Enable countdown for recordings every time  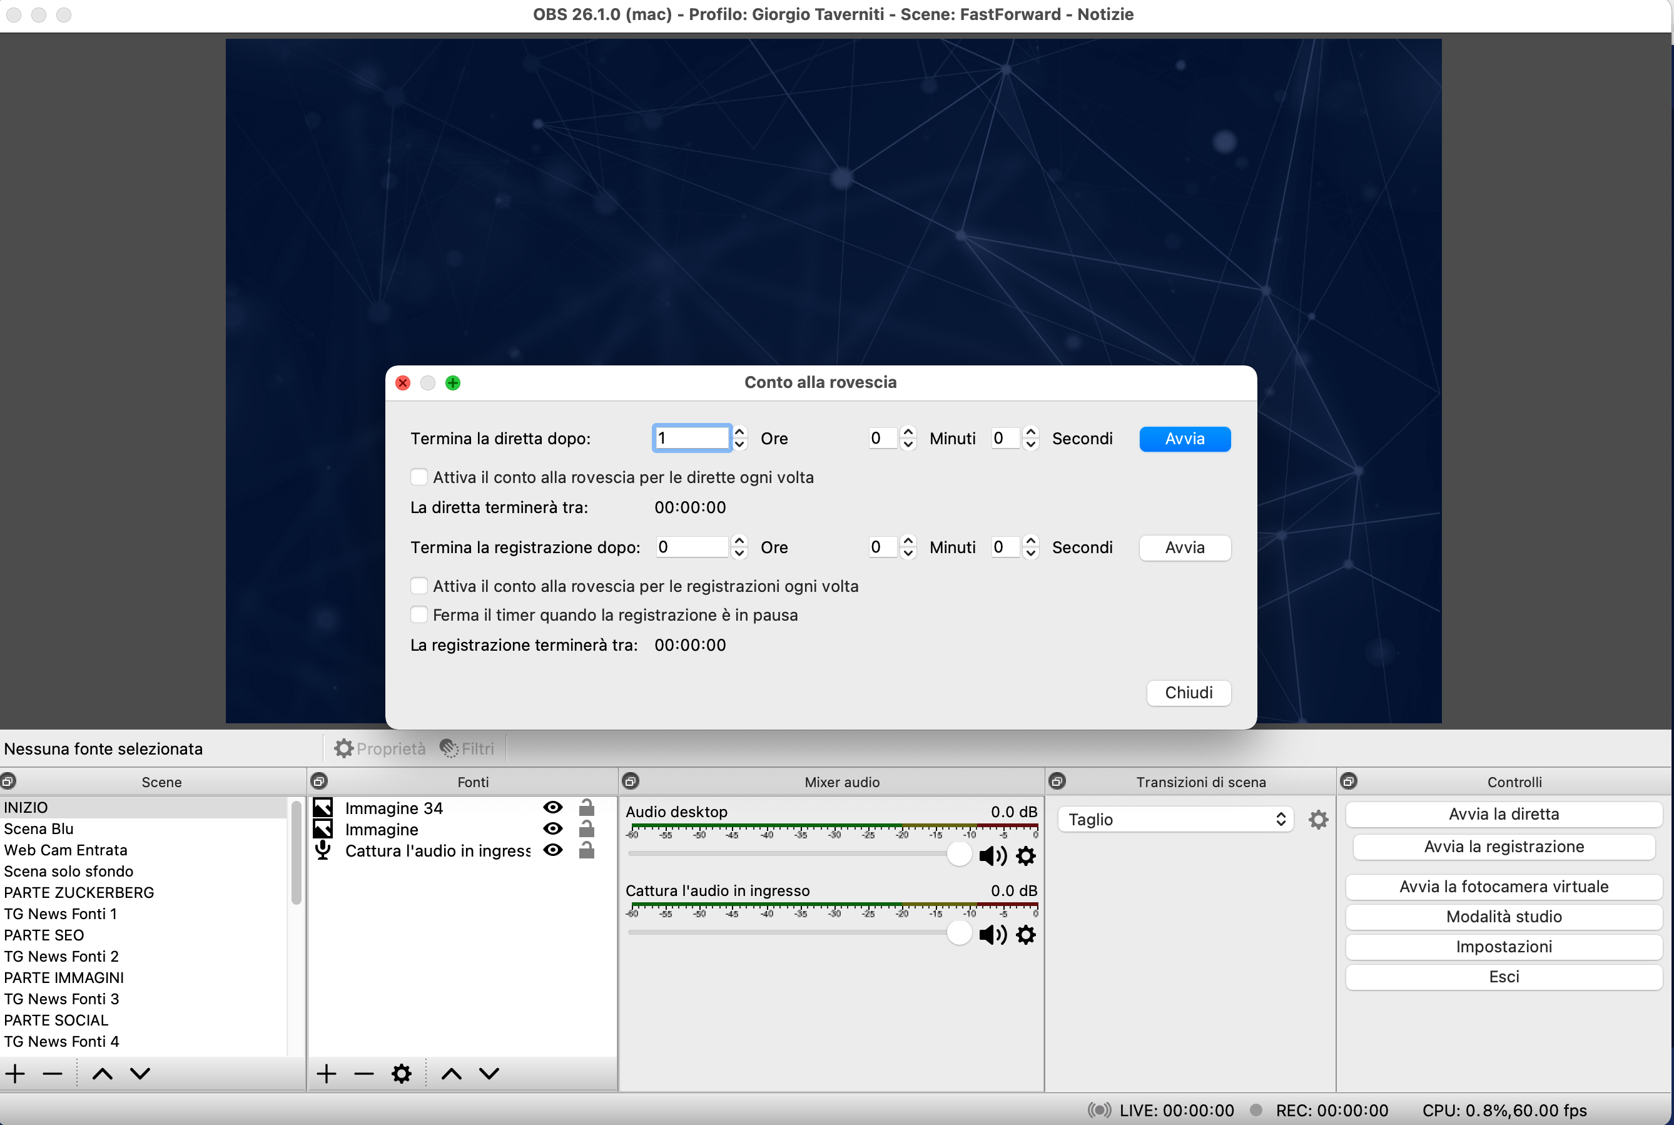(x=419, y=586)
